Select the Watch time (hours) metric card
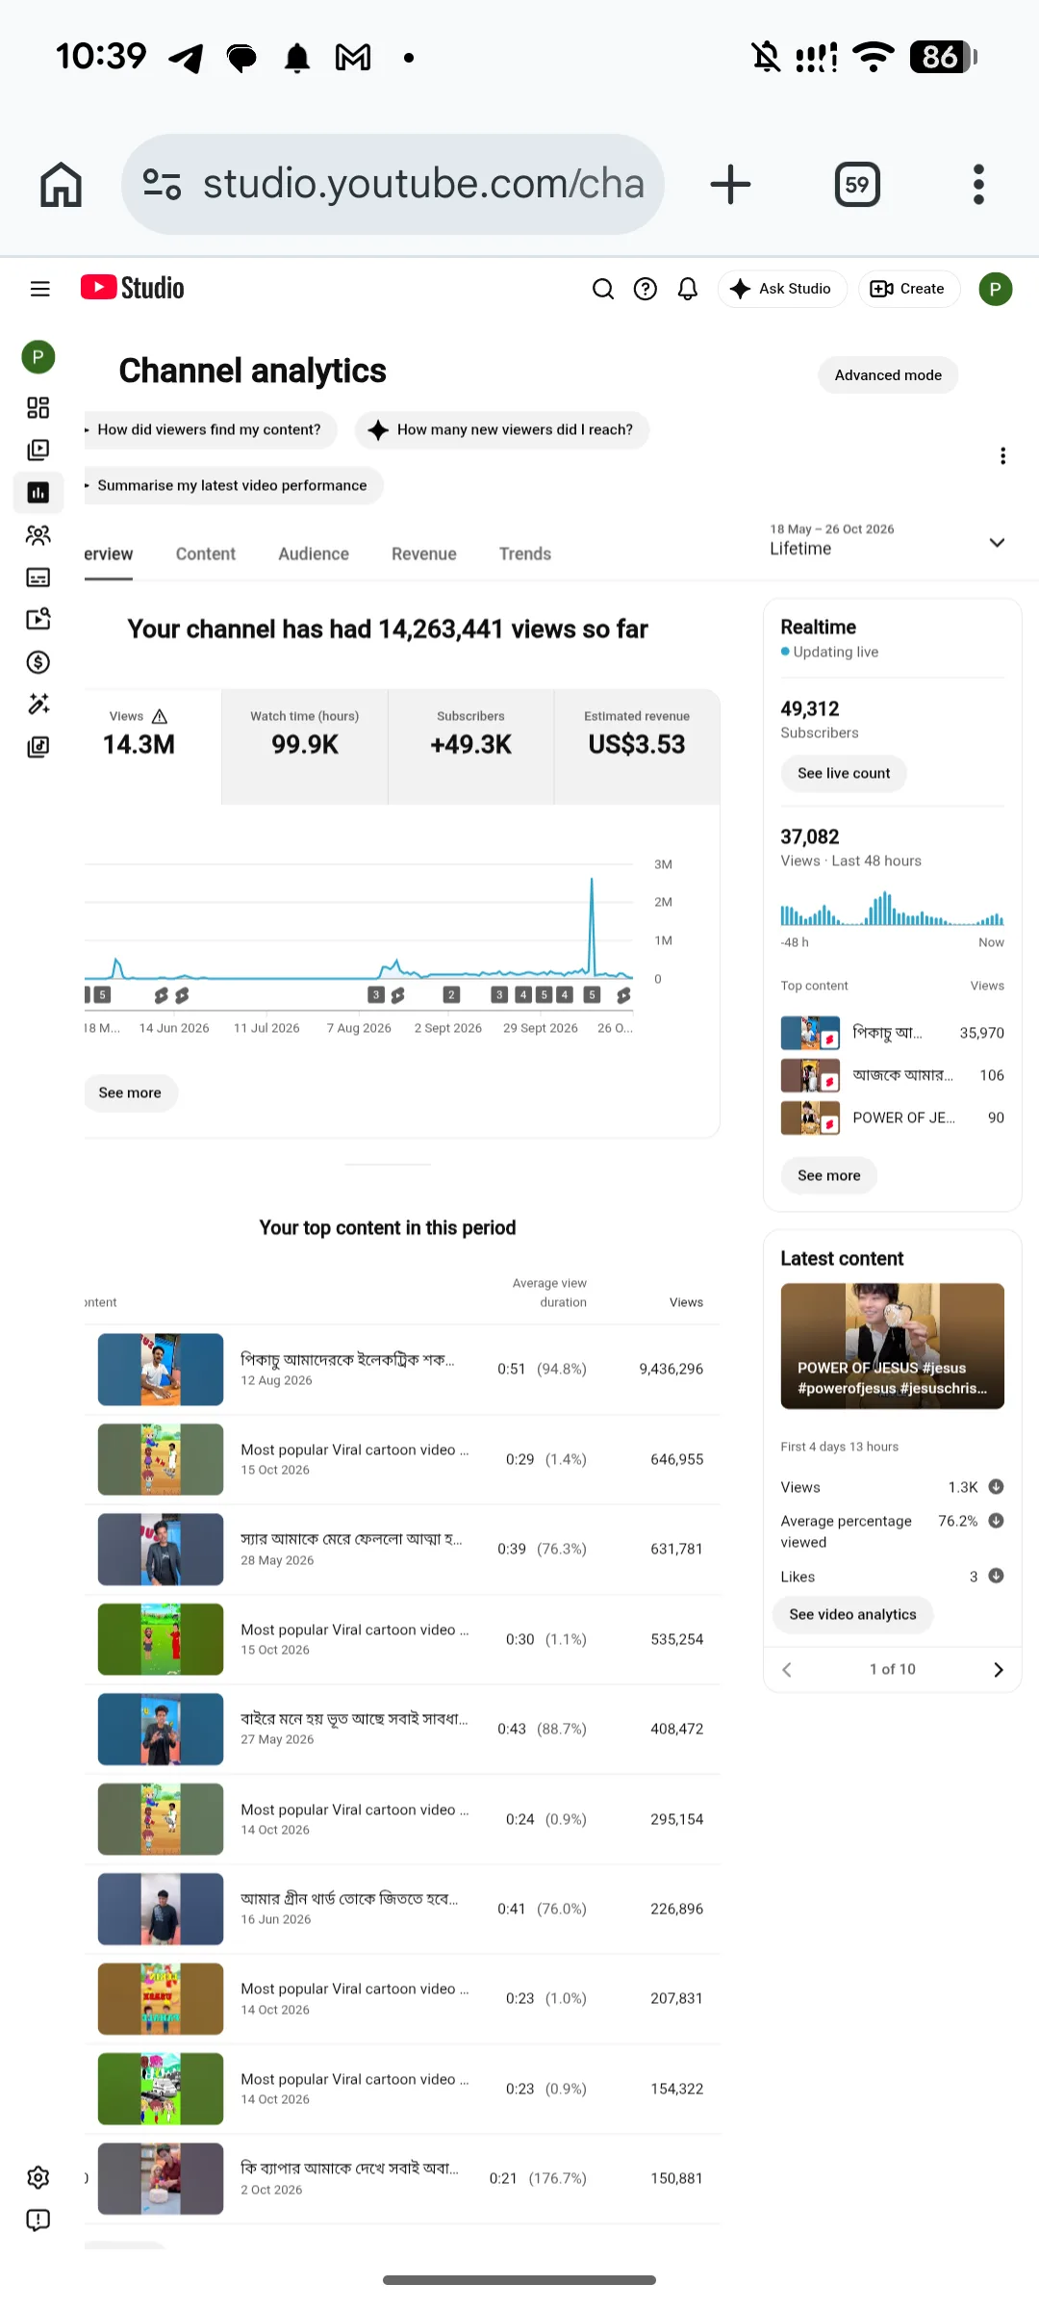Screen dimensions: 1039x2310 [305, 747]
